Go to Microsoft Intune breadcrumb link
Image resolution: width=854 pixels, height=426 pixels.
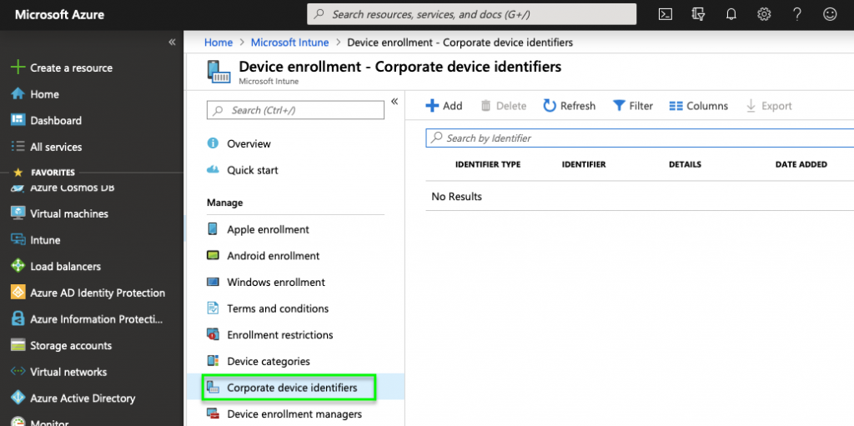point(289,43)
